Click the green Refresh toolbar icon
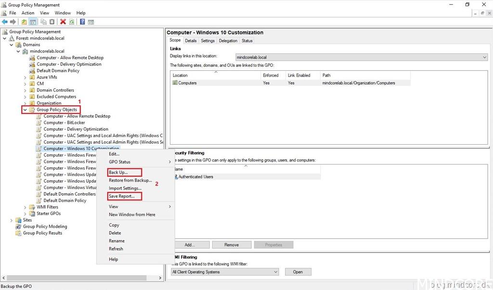The height and width of the screenshot is (290, 493). click(x=72, y=22)
